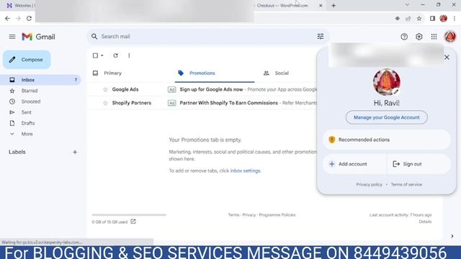Switch to the Checkout WordPress.com tab
Screen dimensions: 461x259
click(x=282, y=6)
